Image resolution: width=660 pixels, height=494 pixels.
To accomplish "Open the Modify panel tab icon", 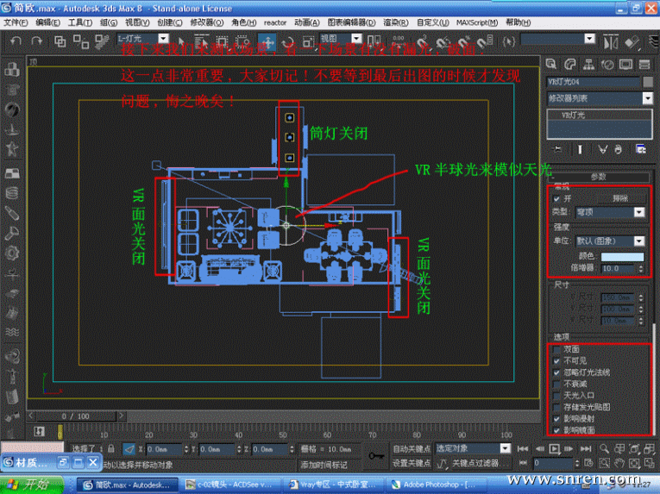I will coord(571,64).
